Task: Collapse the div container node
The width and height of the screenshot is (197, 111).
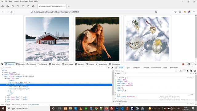Action: pyautogui.click(x=4, y=76)
